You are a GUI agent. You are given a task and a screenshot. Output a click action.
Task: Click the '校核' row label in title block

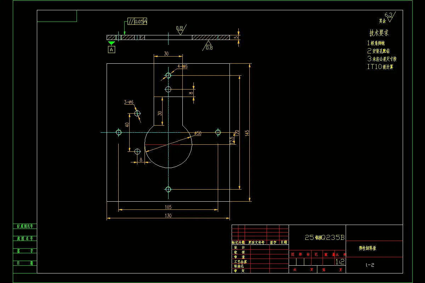[x=239, y=252]
